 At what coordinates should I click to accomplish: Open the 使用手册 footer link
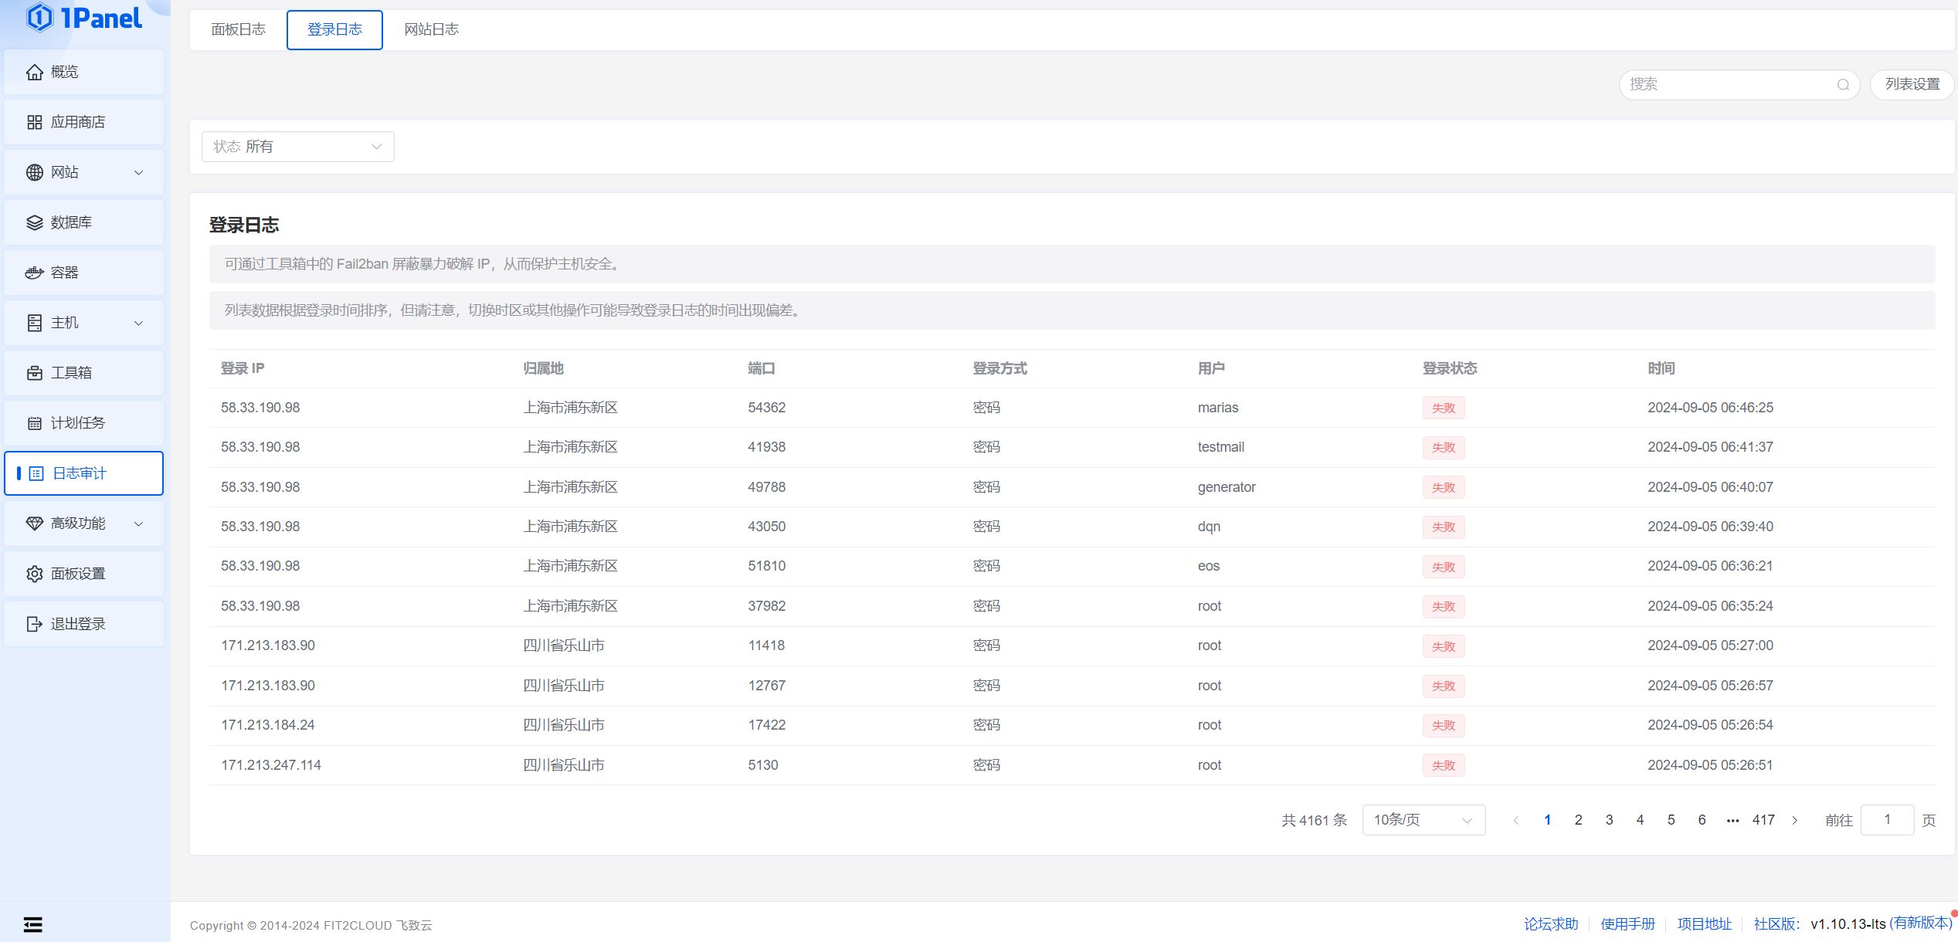[x=1627, y=924]
